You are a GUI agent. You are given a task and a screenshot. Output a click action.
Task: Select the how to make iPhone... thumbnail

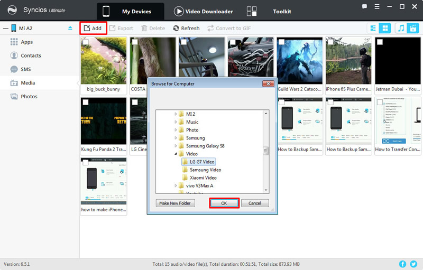click(x=104, y=181)
